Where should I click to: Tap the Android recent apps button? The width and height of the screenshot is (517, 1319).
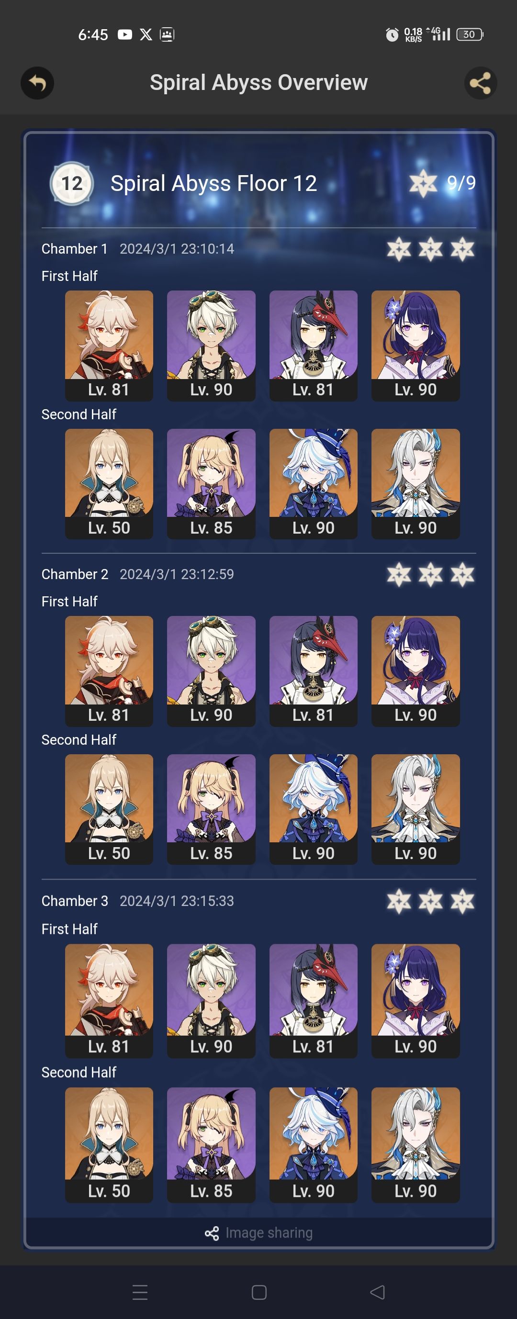click(140, 1292)
